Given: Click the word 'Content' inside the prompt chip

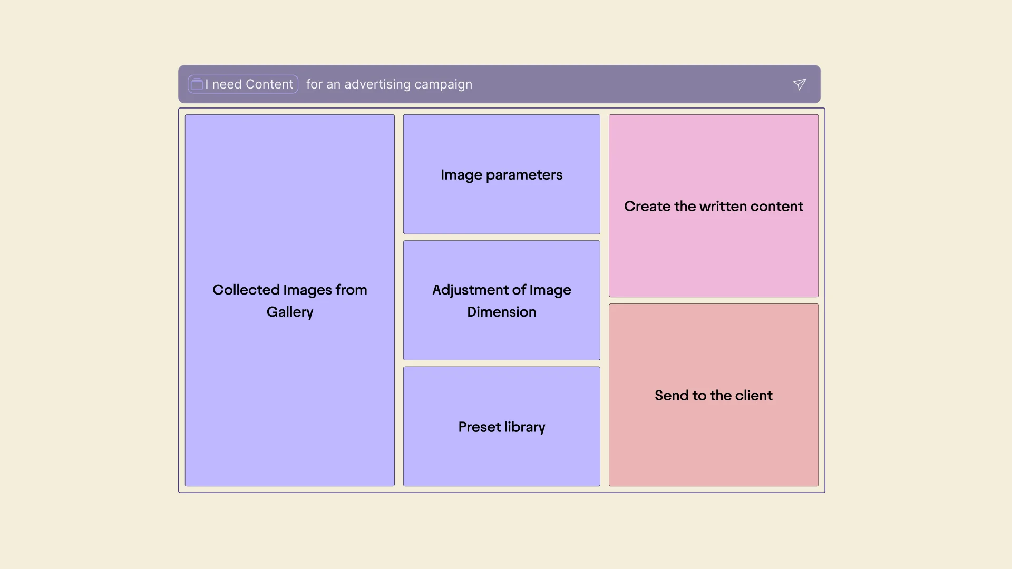Looking at the screenshot, I should (x=269, y=84).
